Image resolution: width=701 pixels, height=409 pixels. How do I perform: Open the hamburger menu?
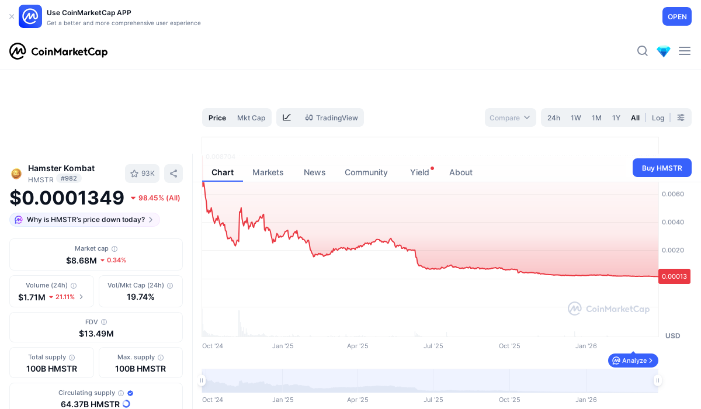(x=685, y=51)
